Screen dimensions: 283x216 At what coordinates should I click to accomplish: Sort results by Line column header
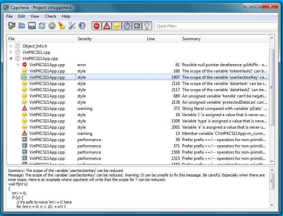pyautogui.click(x=163, y=39)
